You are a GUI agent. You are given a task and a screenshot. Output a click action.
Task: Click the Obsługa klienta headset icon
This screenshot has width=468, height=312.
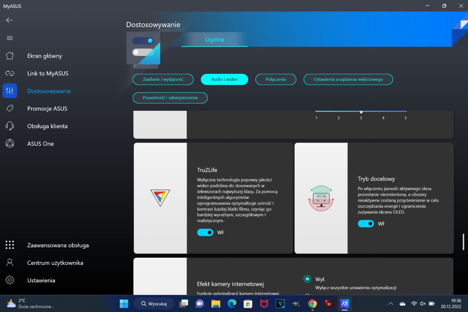[10, 126]
